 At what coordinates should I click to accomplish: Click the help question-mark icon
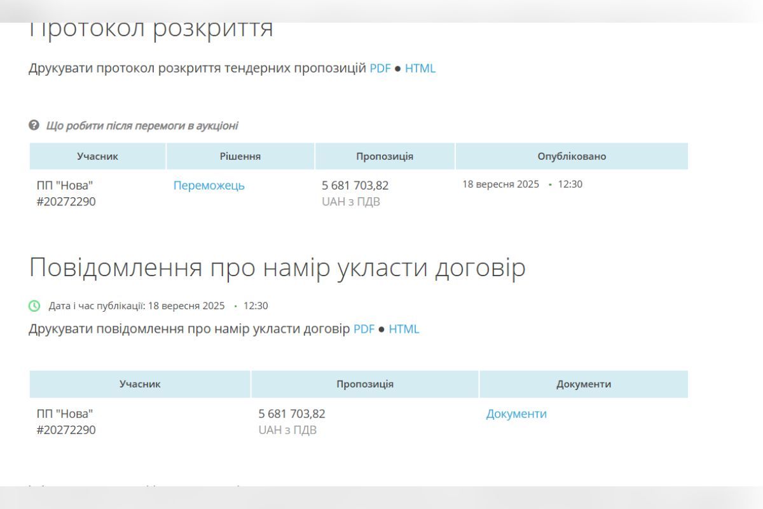tap(34, 125)
